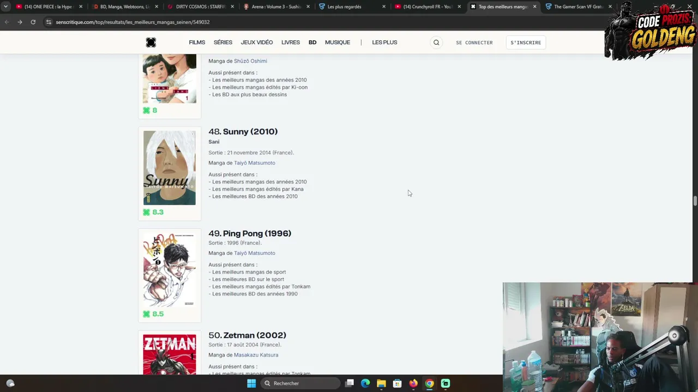Open the SÉRIES menu

(x=223, y=42)
